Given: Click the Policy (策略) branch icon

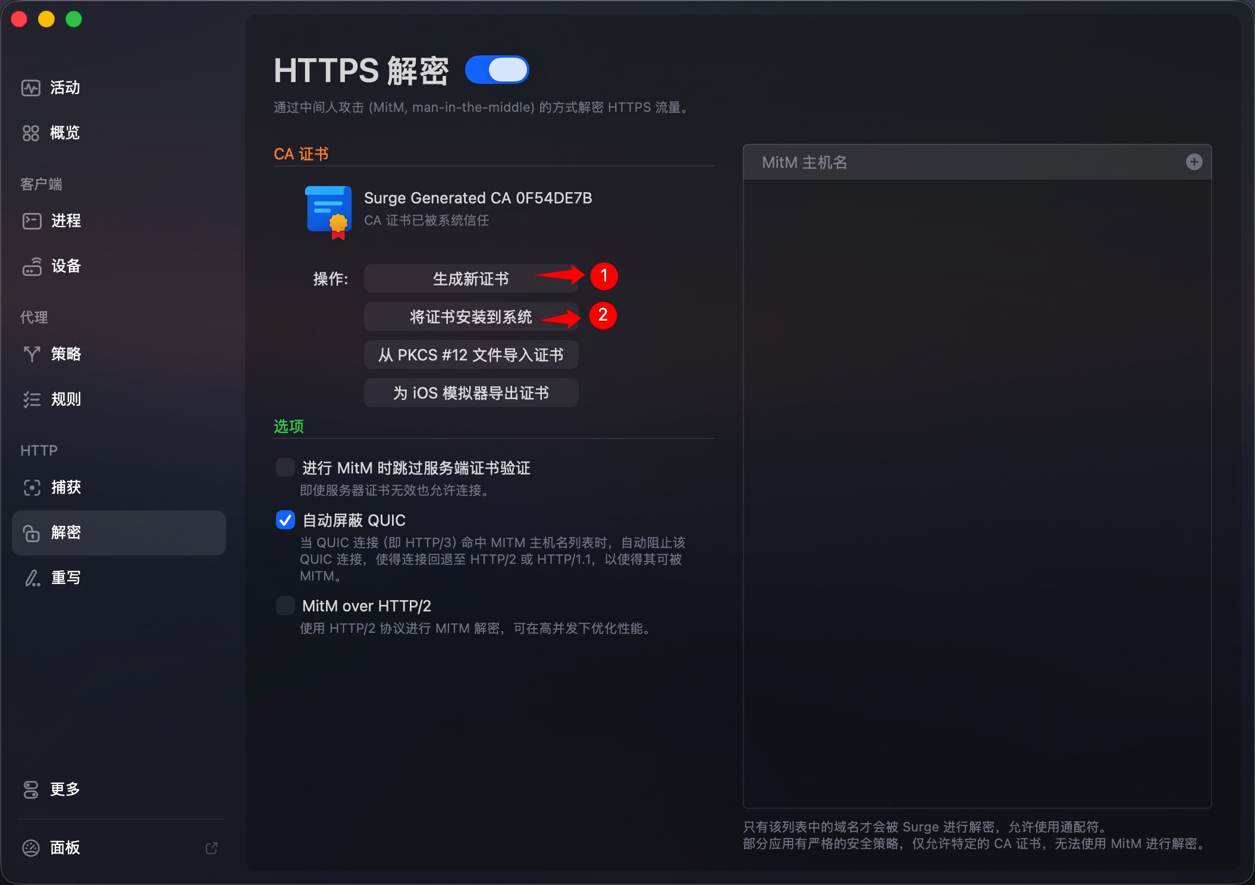Looking at the screenshot, I should [32, 354].
